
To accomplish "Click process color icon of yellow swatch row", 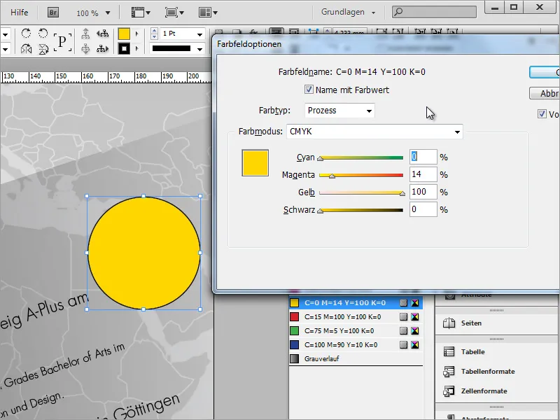I will point(404,303).
